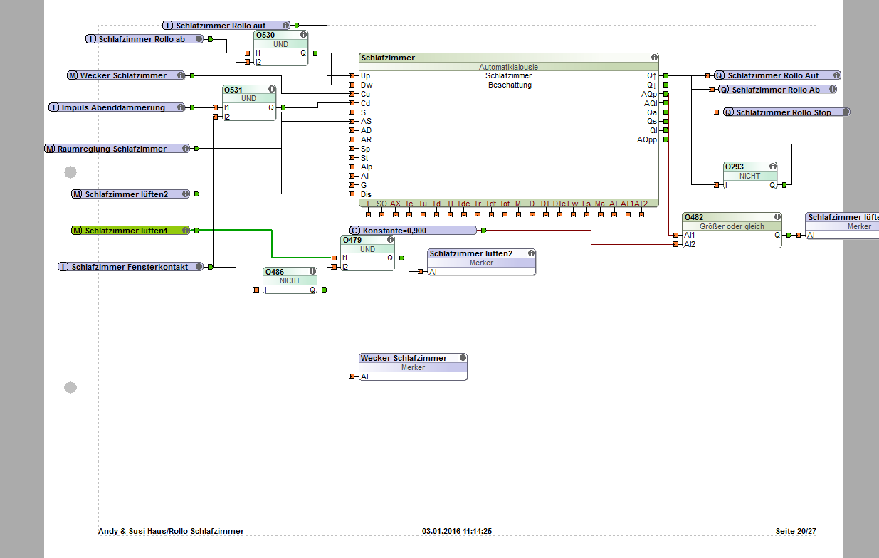Click info icon of Schlafzimmer lüften2 input marker
Screen dimensions: 879x558
pos(184,194)
